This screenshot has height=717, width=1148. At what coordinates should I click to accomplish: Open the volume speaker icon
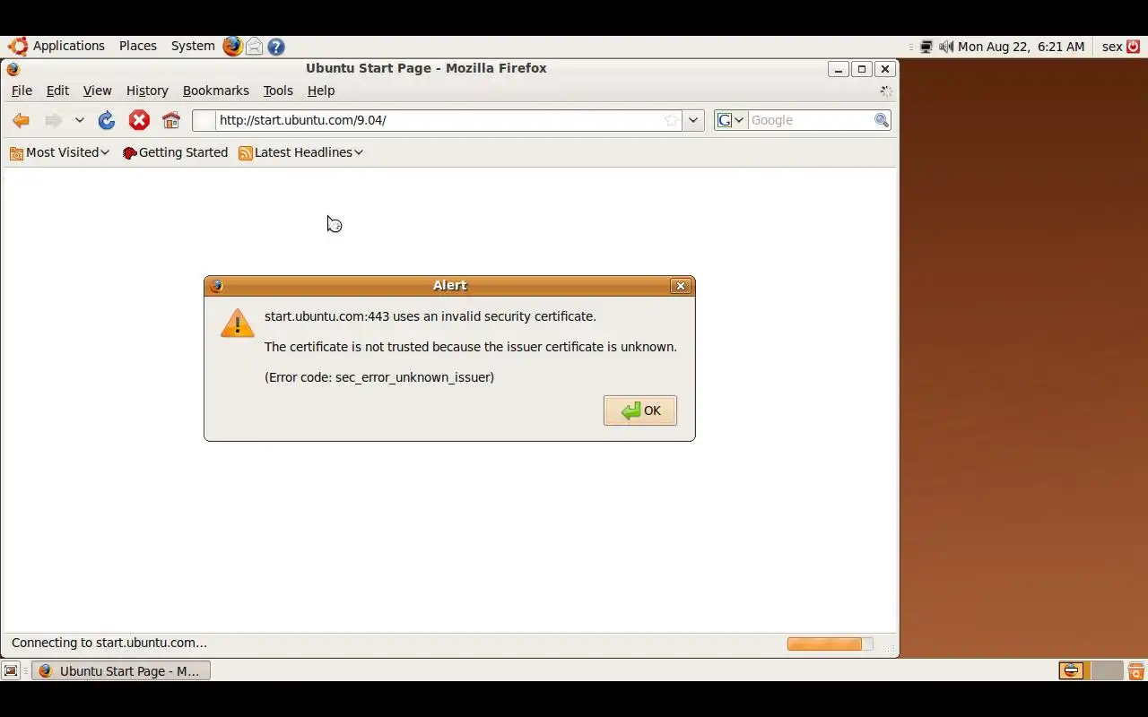click(x=946, y=47)
